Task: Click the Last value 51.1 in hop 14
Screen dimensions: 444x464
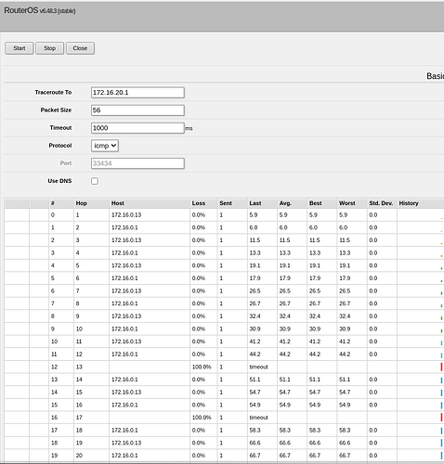Action: point(255,380)
